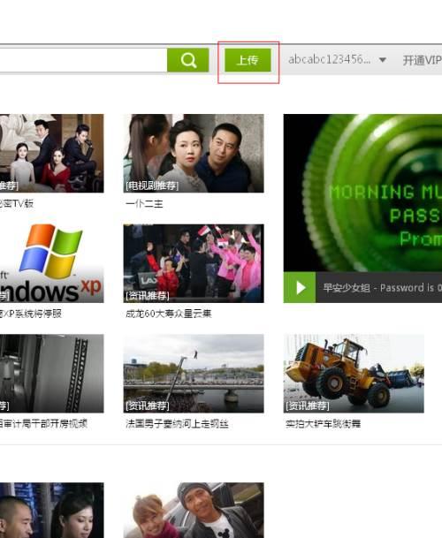442x538 pixels.
Task: Open the 实拍大铲车跳街舞 loader thumbnail
Action: [354, 374]
